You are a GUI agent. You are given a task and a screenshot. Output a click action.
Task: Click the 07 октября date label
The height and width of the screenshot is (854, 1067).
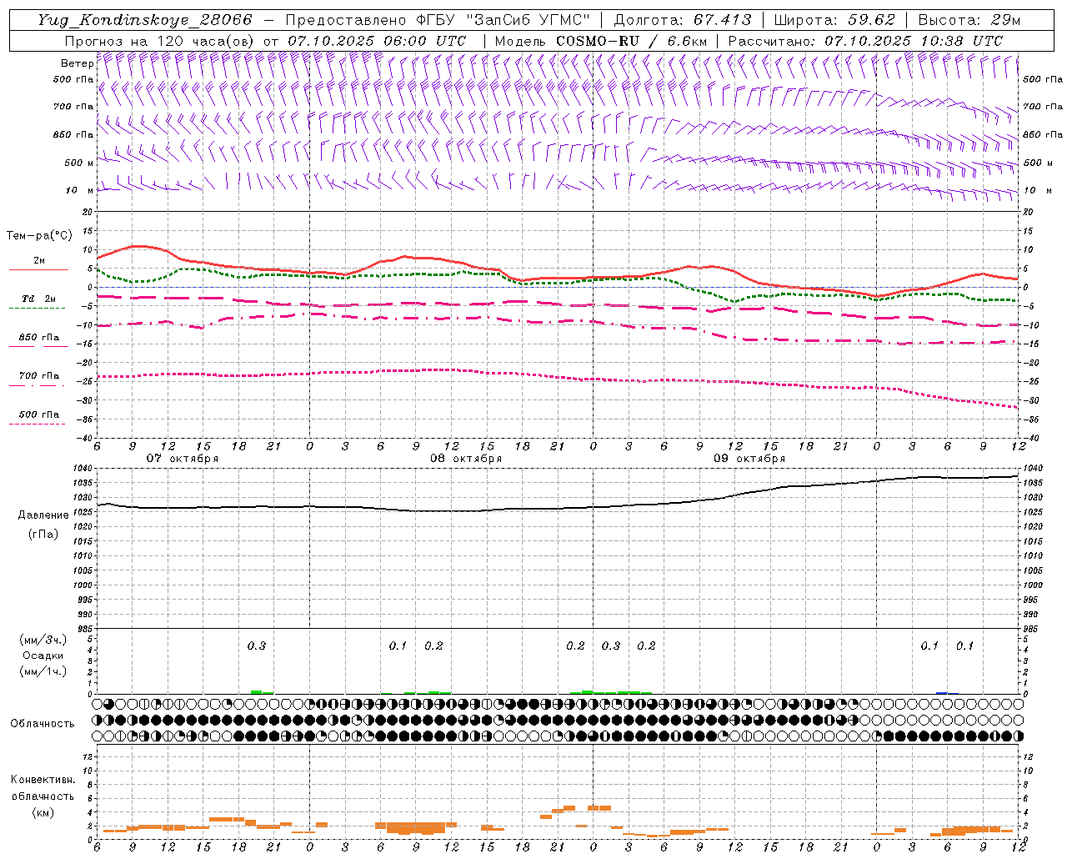coord(183,459)
